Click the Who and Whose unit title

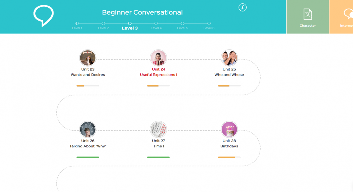(229, 75)
